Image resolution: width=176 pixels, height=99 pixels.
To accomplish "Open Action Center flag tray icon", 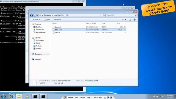I will coord(154,97).
